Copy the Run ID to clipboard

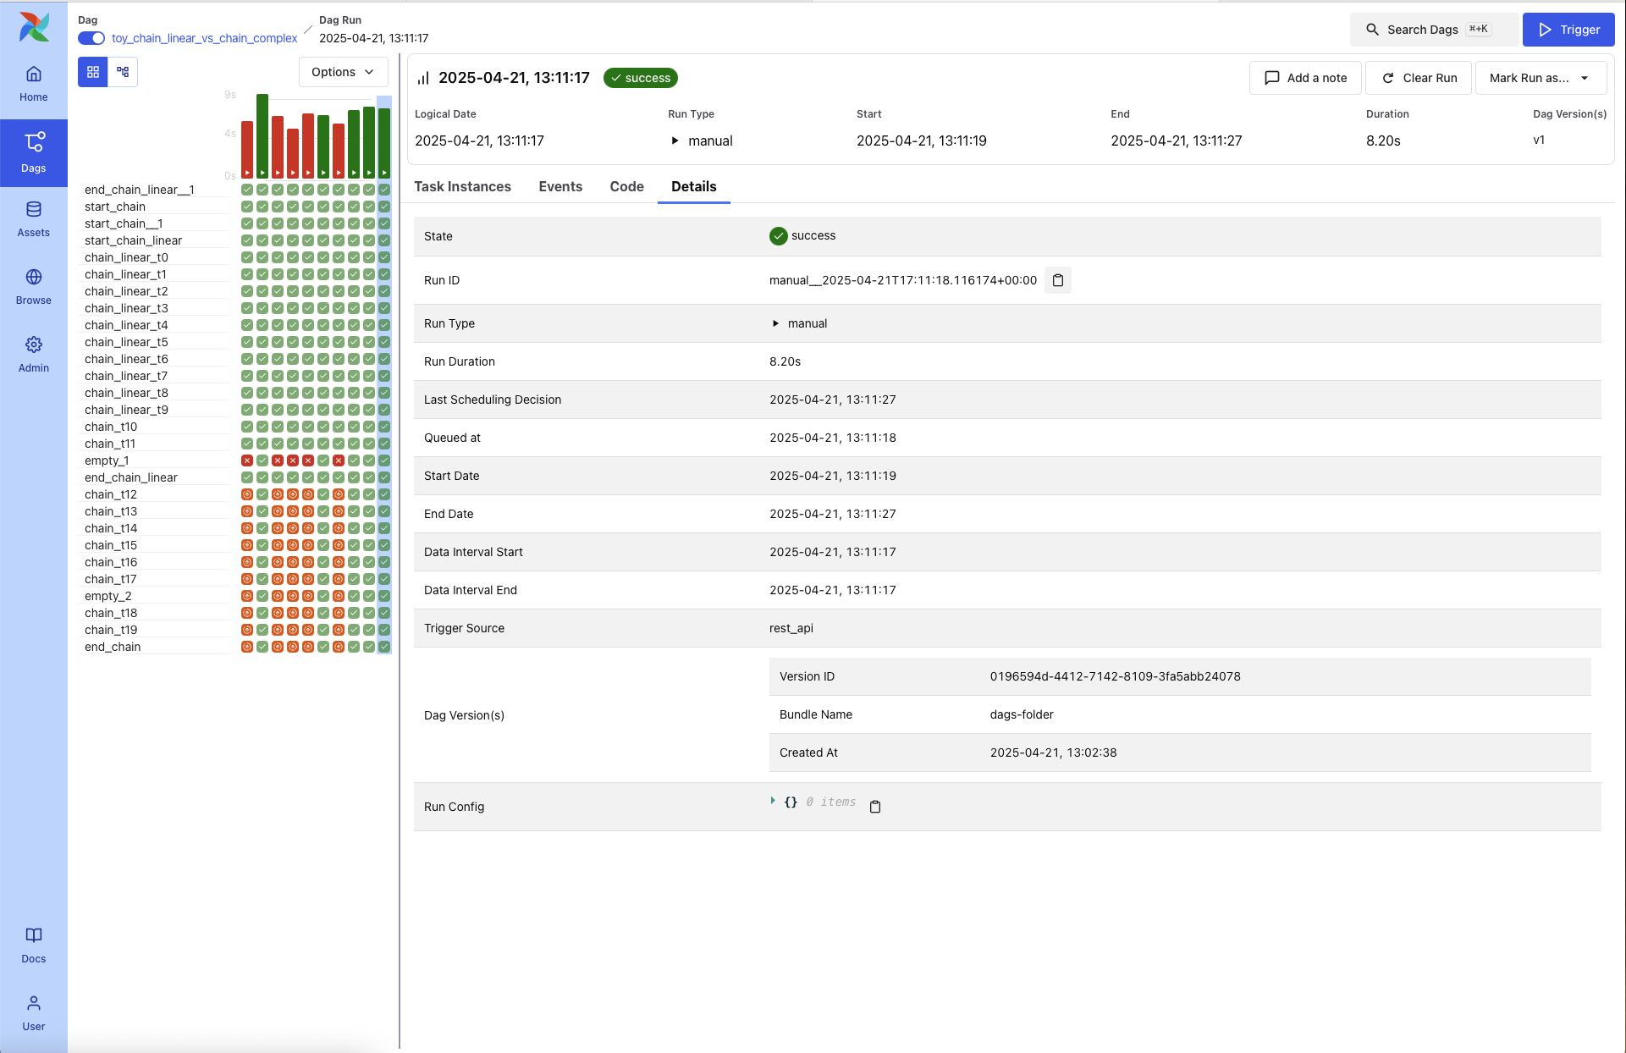click(1058, 280)
